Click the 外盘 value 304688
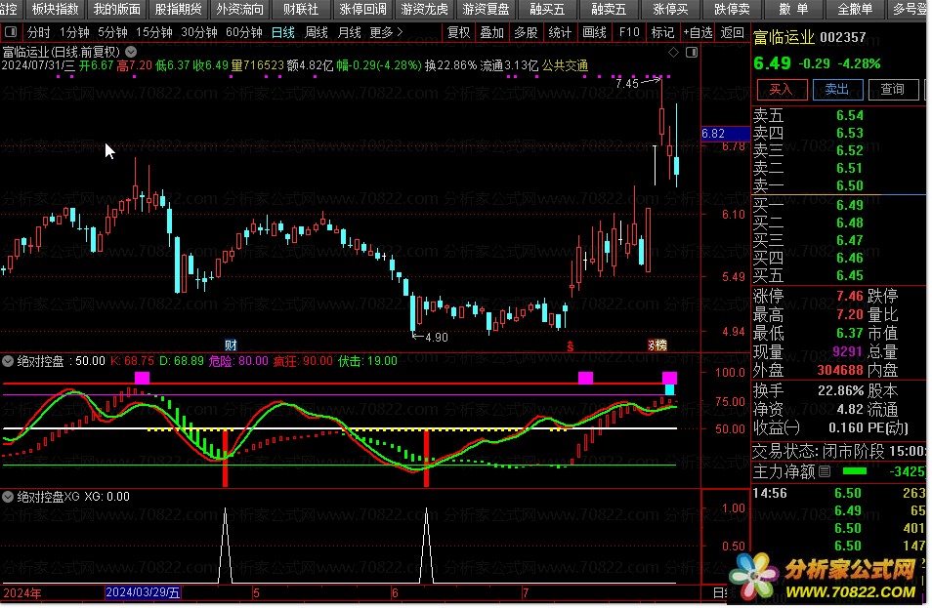Screen dimensions: 932x608 [840, 370]
